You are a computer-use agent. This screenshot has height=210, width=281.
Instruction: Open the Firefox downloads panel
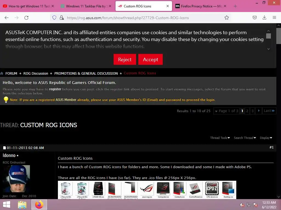point(264,17)
